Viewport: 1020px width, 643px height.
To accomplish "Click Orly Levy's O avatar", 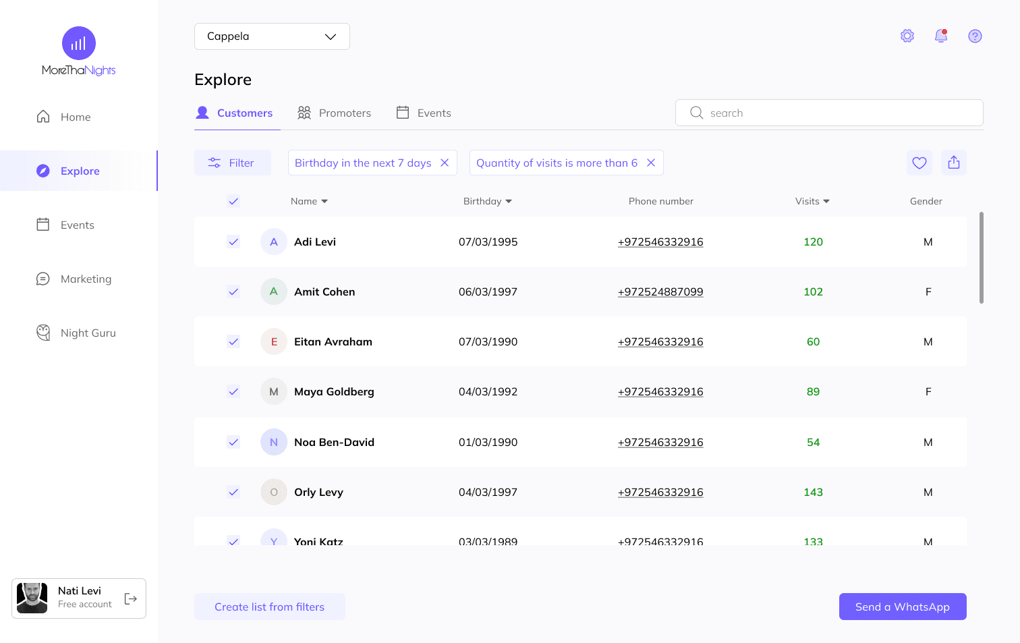I will pos(274,492).
